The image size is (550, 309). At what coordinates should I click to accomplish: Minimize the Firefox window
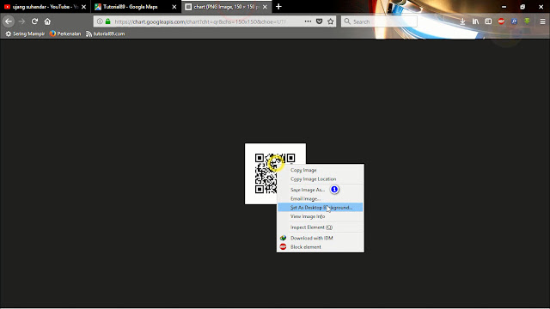(504, 7)
